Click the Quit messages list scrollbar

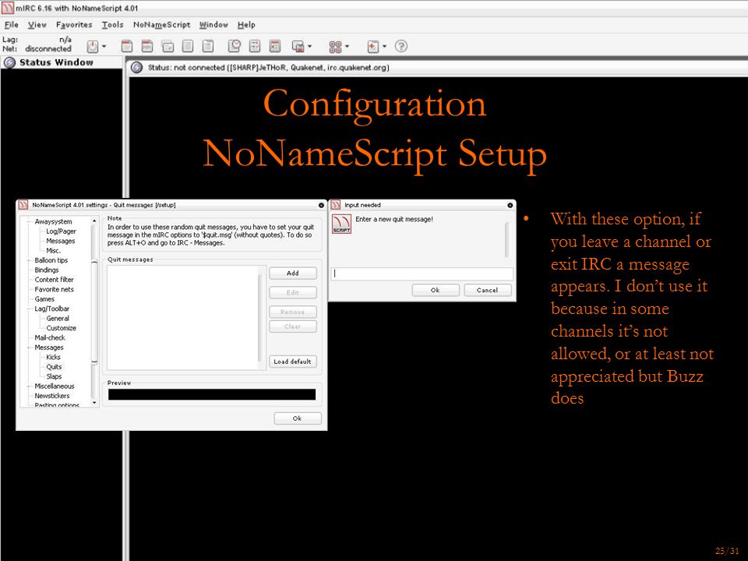tap(260, 317)
